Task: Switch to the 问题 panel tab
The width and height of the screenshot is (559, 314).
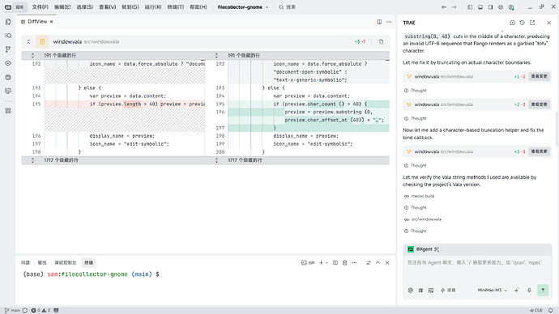Action: coord(25,263)
